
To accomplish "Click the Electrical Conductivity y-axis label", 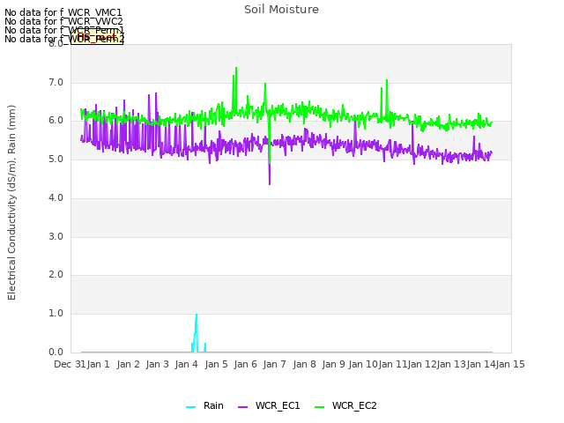I will coord(11,203).
